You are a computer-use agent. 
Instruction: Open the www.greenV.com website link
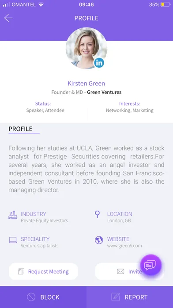click(x=124, y=246)
